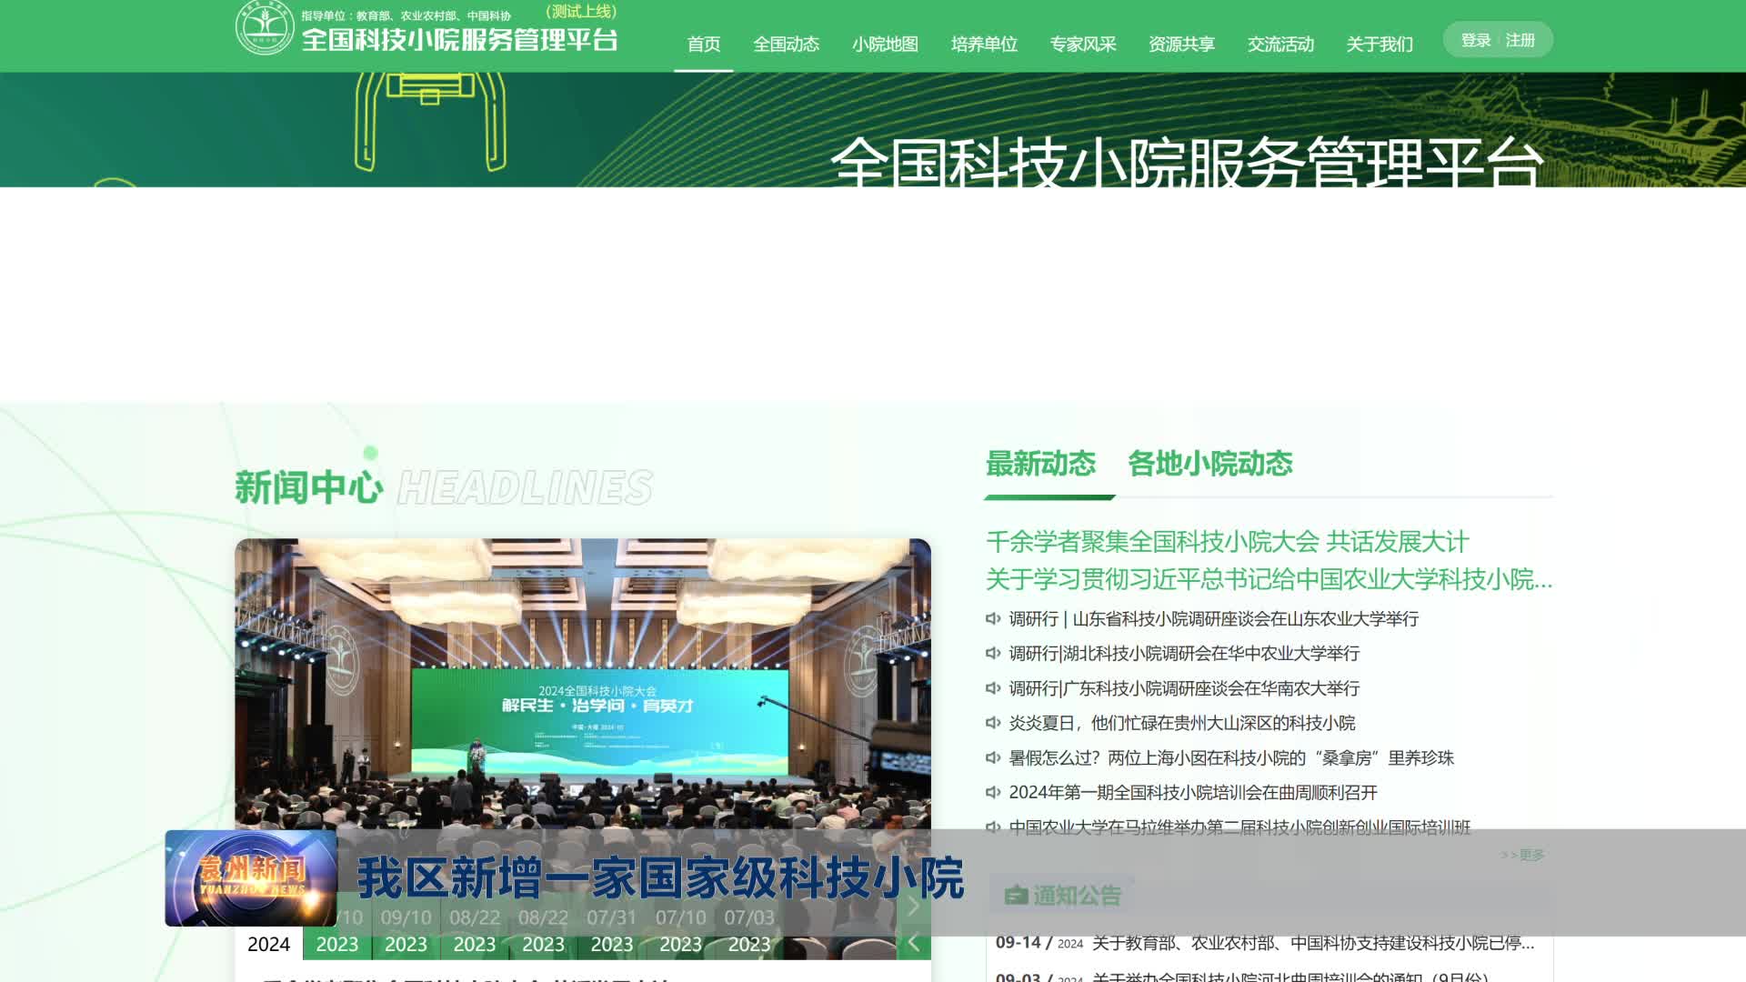
Task: Open headline 关于学习贯彻习近平总书记给中国农业大学科技小院
Action: click(1269, 579)
